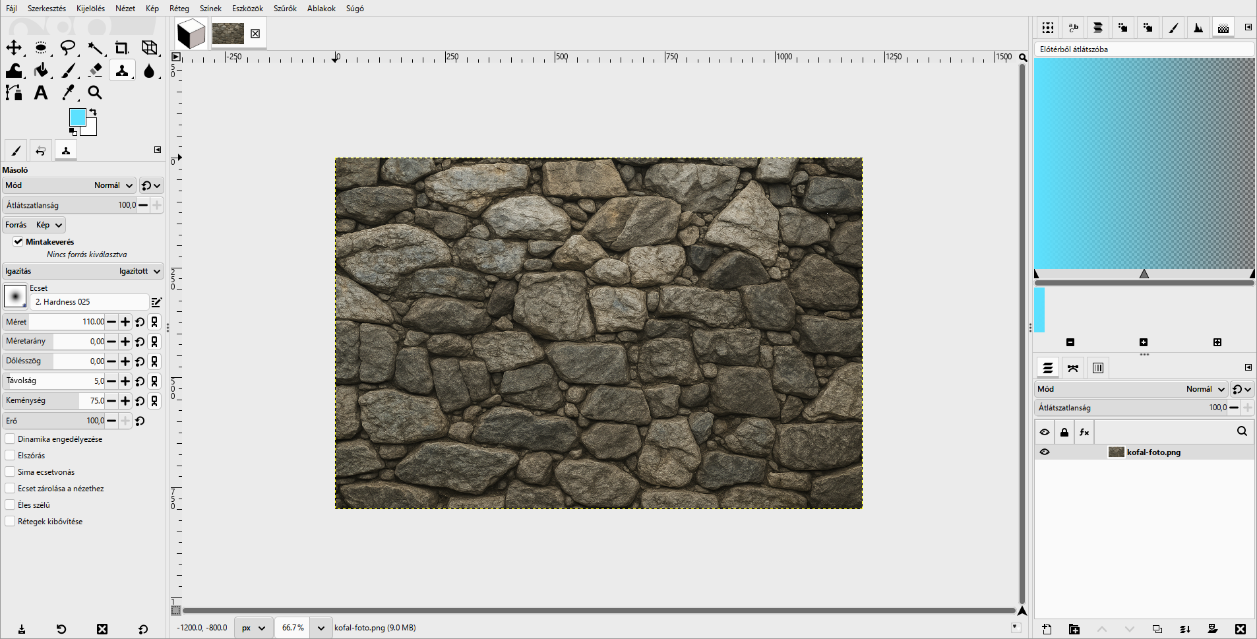Viewport: 1257px width, 639px height.
Task: Select the Color Picker eyedropper tool
Action: tap(68, 92)
